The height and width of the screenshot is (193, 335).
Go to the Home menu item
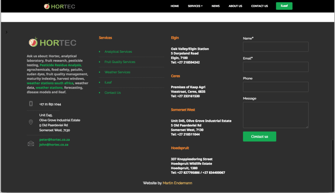tap(175, 6)
